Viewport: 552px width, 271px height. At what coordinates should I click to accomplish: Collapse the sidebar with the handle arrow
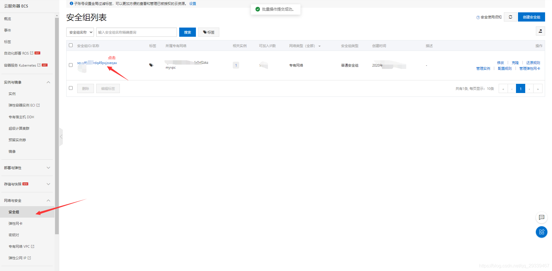tap(61, 137)
